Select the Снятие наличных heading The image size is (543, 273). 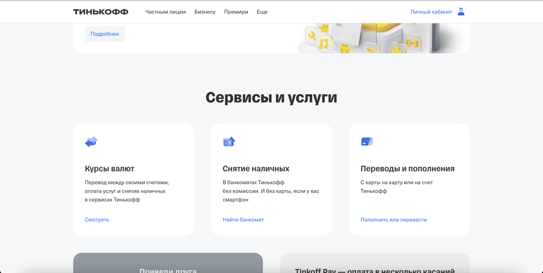coord(256,169)
